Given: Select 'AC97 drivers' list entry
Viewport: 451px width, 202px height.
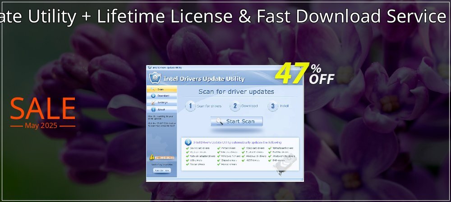Looking at the screenshot, I should point(251,160).
